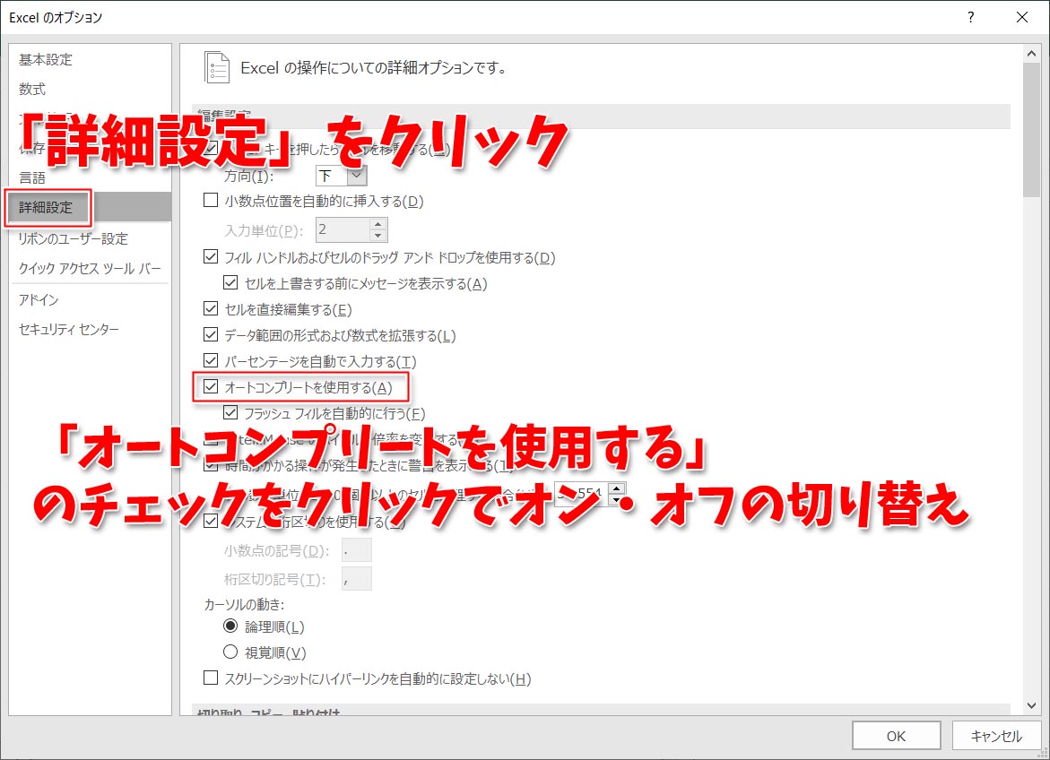1050x760 pixels.
Task: Toggle セルを直接編集する checkbox
Action: [211, 308]
